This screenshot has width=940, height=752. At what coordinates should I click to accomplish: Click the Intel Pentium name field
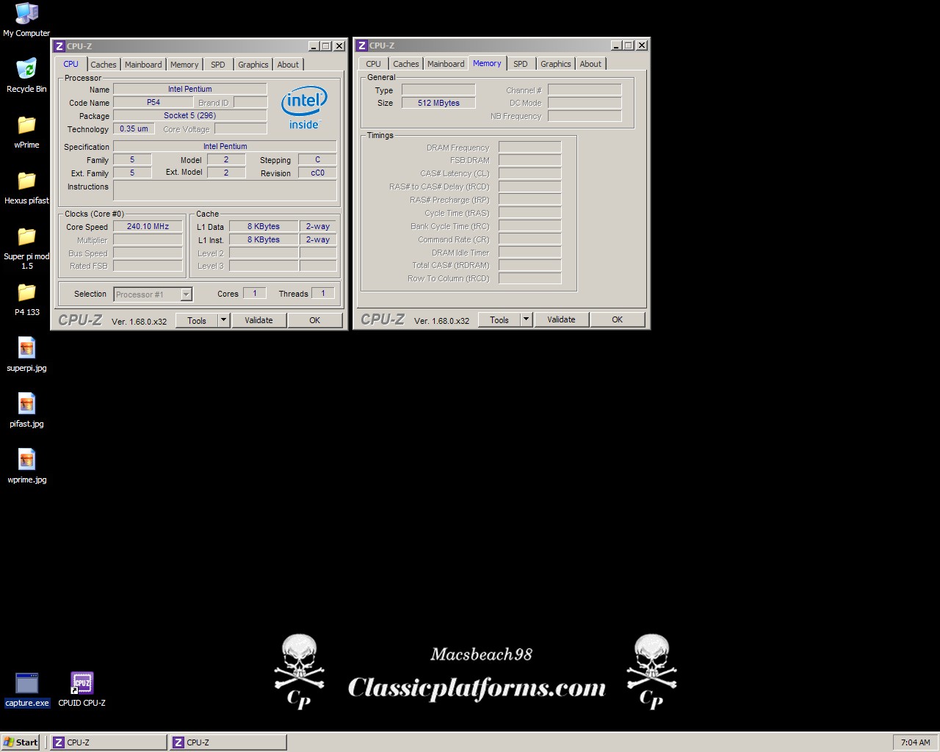tap(190, 89)
